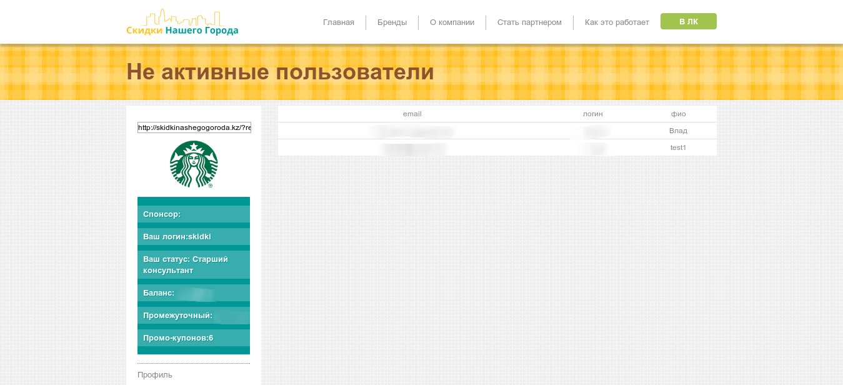Viewport: 843px width, 385px height.
Task: Select the Влад table cell
Action: [x=678, y=131]
